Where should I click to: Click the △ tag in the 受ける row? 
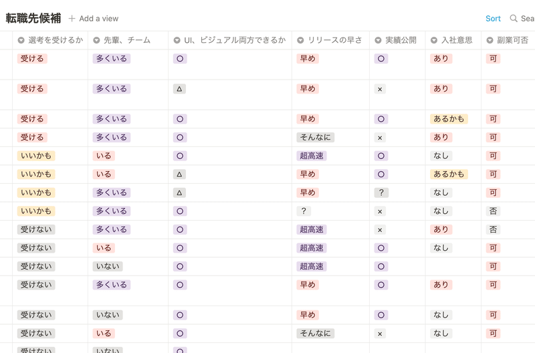[x=179, y=89]
